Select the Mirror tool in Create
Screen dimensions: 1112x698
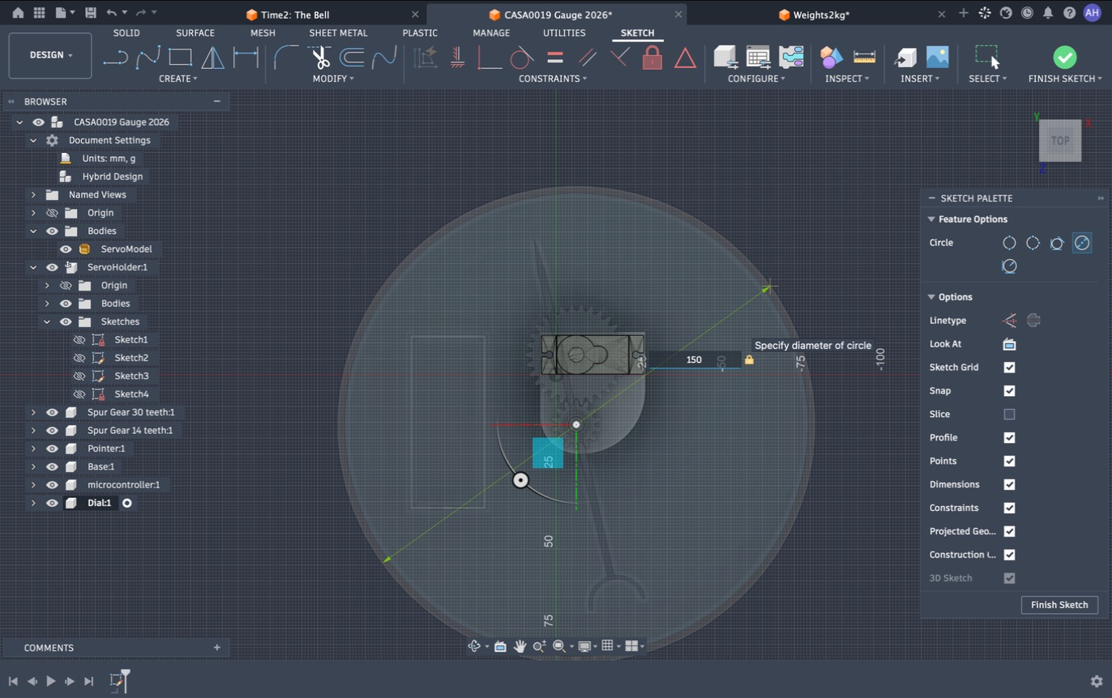(212, 57)
